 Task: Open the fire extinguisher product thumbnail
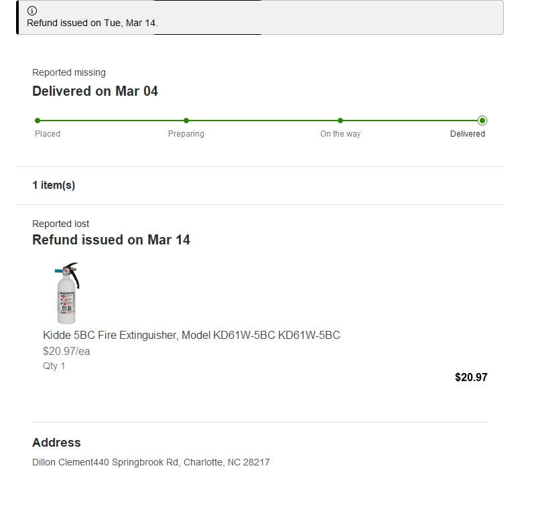[67, 293]
